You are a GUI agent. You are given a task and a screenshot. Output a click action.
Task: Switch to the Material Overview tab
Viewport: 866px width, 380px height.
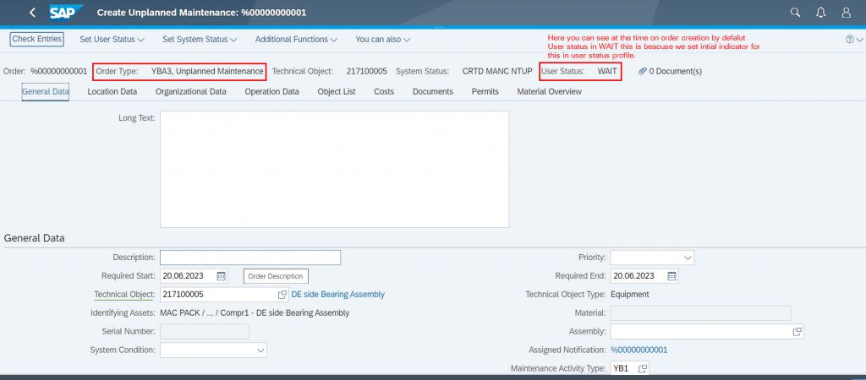549,91
